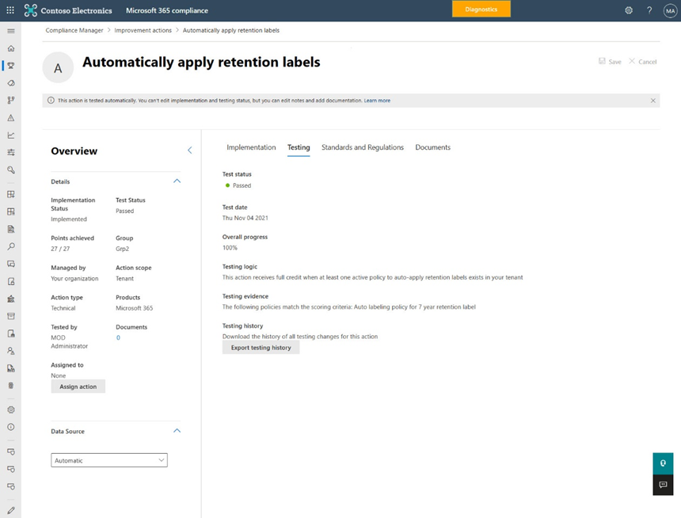Collapse the Overview panel
The width and height of the screenshot is (681, 518).
point(189,150)
